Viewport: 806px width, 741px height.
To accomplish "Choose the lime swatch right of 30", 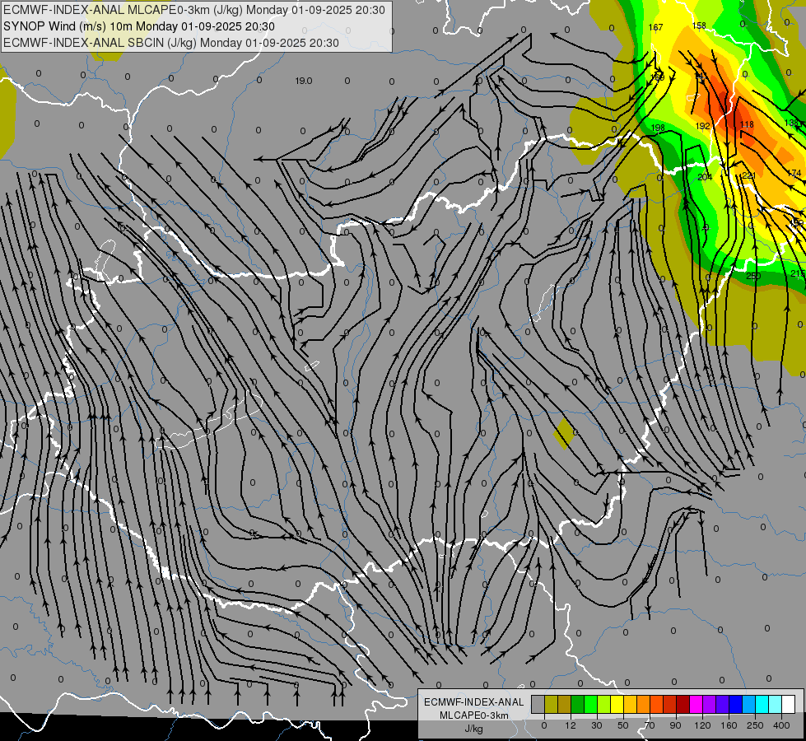I will [x=604, y=704].
